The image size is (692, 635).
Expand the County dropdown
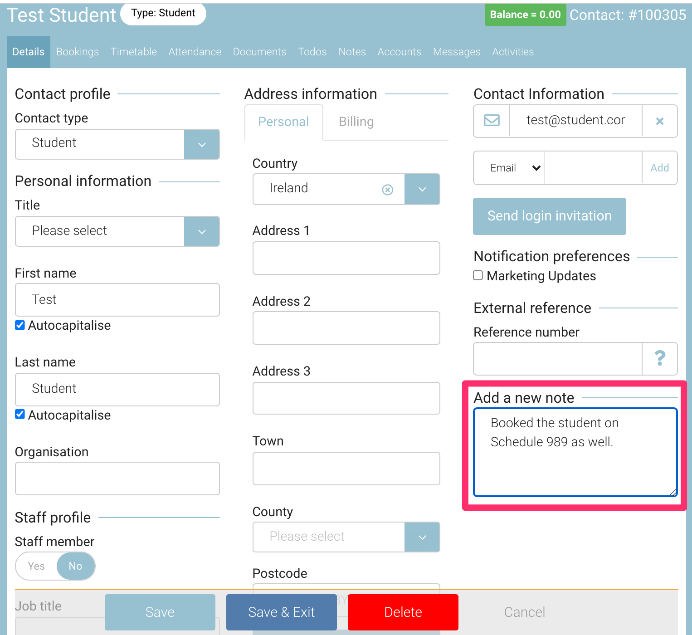(x=422, y=537)
